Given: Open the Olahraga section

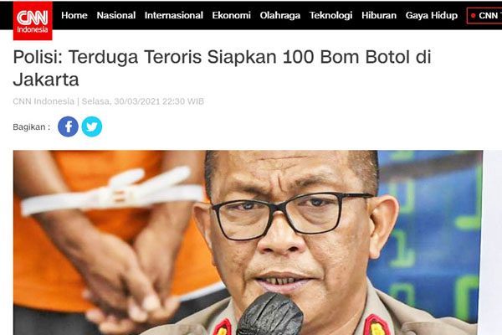Looking at the screenshot, I should tap(279, 15).
